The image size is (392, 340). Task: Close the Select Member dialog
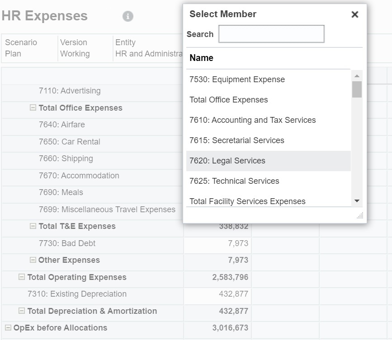point(354,14)
